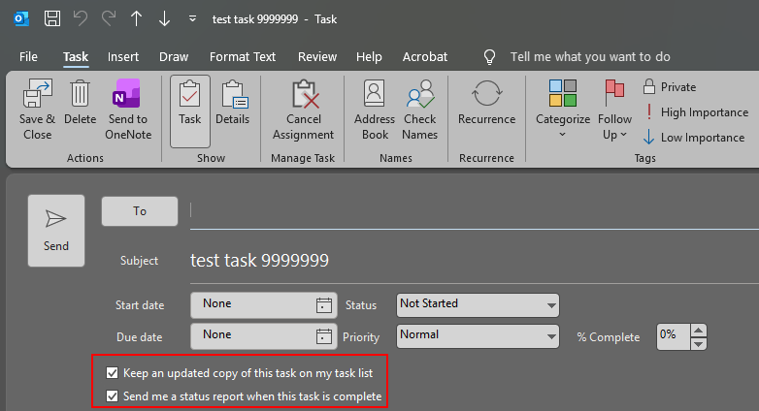Click the To button to pick recipients
This screenshot has height=411, width=759.
[140, 211]
